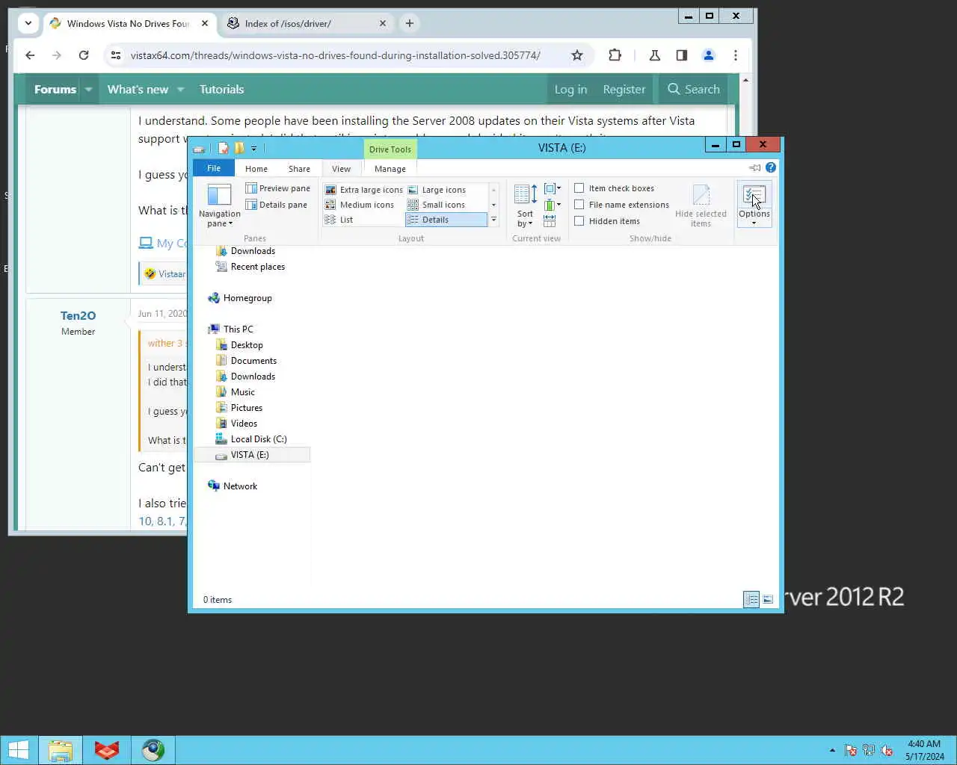Switch to the Share ribbon tab
The width and height of the screenshot is (957, 765).
point(299,169)
